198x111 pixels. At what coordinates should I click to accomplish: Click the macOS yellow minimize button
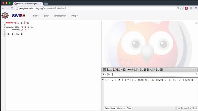tap(6, 3)
